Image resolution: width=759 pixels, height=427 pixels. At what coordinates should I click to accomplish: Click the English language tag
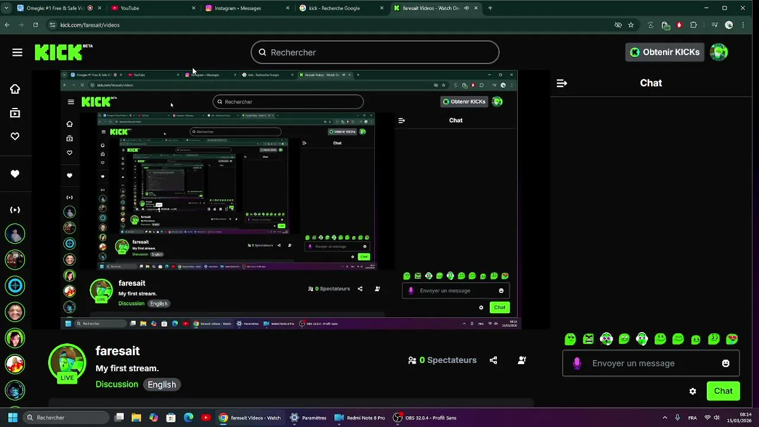click(162, 384)
